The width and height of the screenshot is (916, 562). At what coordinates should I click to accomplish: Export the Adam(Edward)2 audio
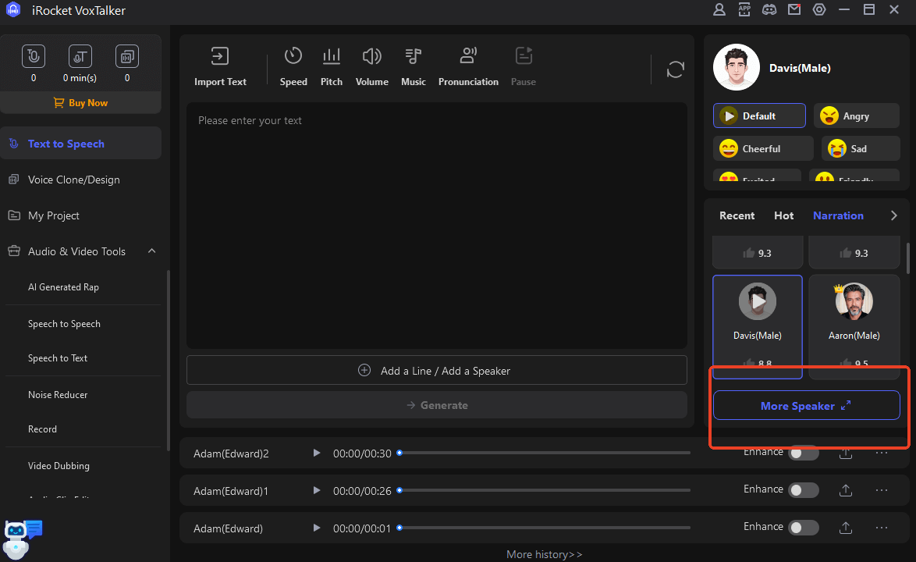[845, 453]
